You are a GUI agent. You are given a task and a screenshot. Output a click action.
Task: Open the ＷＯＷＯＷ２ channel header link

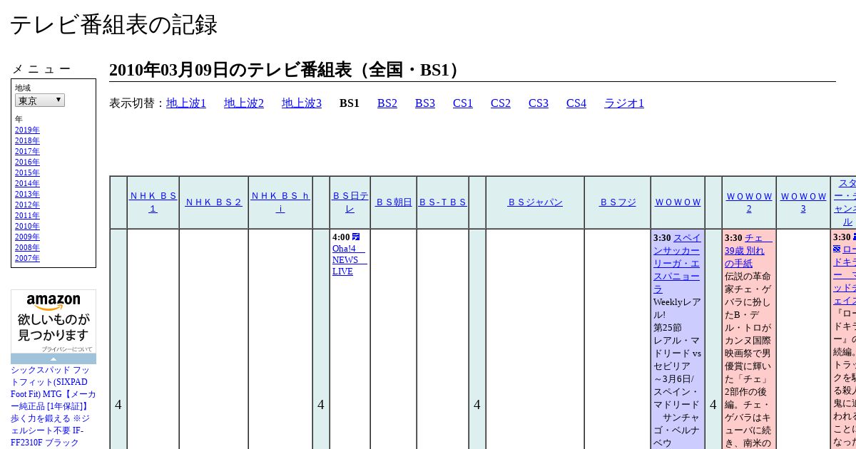point(749,202)
